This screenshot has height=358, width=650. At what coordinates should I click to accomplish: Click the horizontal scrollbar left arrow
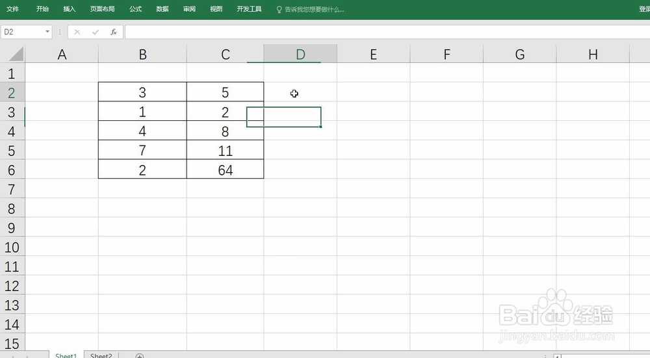point(557,356)
